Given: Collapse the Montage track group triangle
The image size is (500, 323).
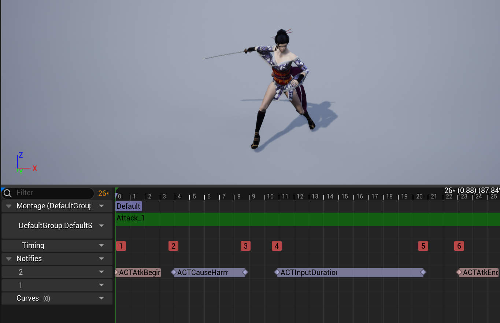Looking at the screenshot, I should (9, 206).
